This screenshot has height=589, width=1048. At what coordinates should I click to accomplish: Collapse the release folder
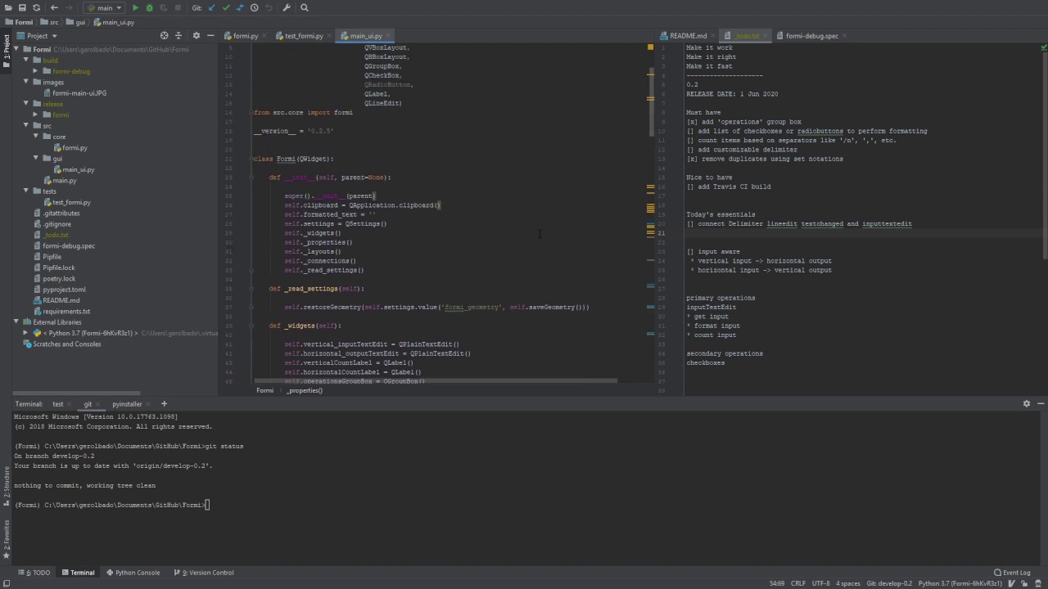coord(26,104)
